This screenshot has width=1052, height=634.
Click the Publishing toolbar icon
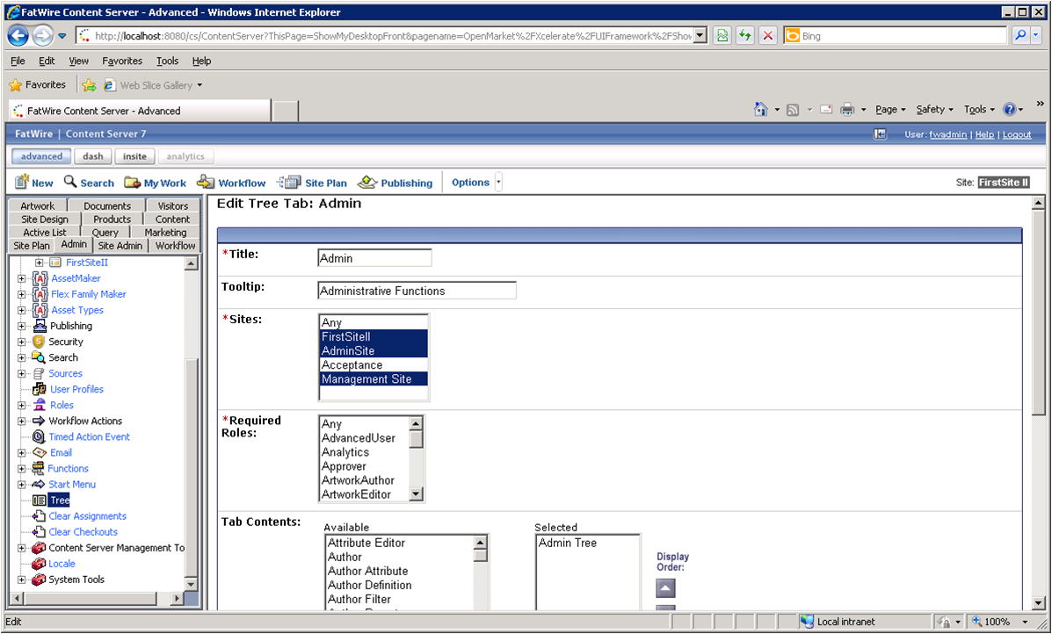coord(367,183)
